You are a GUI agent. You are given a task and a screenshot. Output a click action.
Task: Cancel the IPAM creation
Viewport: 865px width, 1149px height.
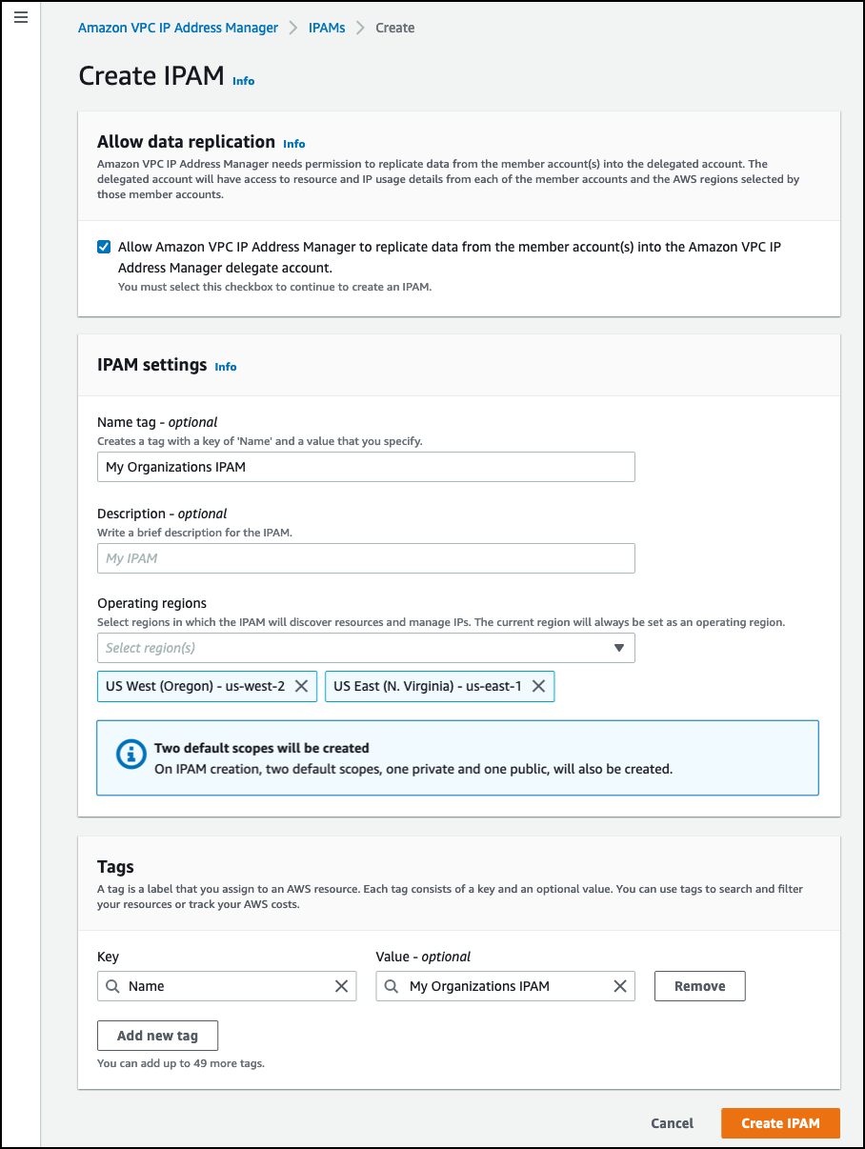tap(672, 1122)
